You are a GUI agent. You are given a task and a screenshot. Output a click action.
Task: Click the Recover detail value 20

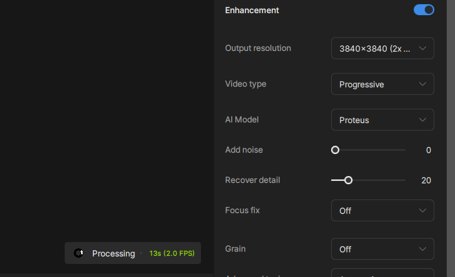coord(426,180)
